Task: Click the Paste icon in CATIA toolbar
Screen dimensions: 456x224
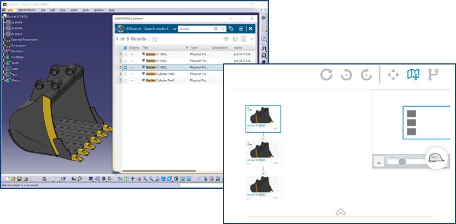Action: [44, 179]
